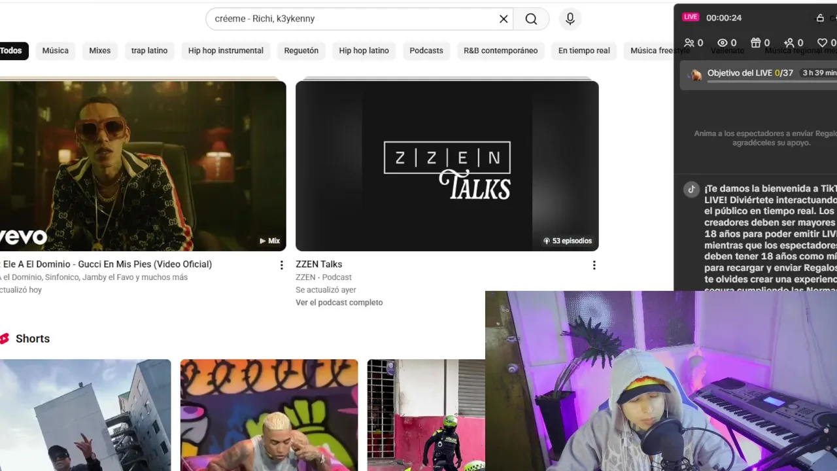Click the lock icon in TikTok LIVE panel
Viewport: 837px width, 471px height.
[820, 18]
